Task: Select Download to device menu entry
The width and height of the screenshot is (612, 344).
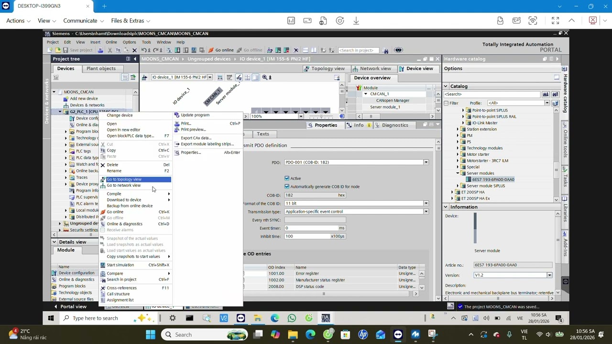Action: 124,200
